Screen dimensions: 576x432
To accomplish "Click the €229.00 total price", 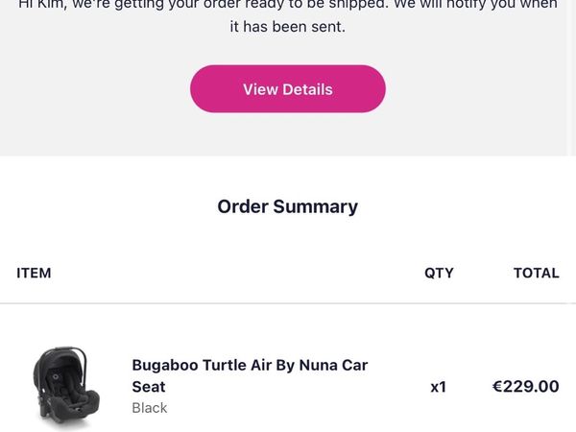I will [x=525, y=387].
